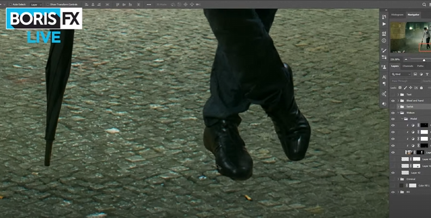The width and height of the screenshot is (431, 218).
Task: Hide Layer 43
Action: (x=393, y=173)
